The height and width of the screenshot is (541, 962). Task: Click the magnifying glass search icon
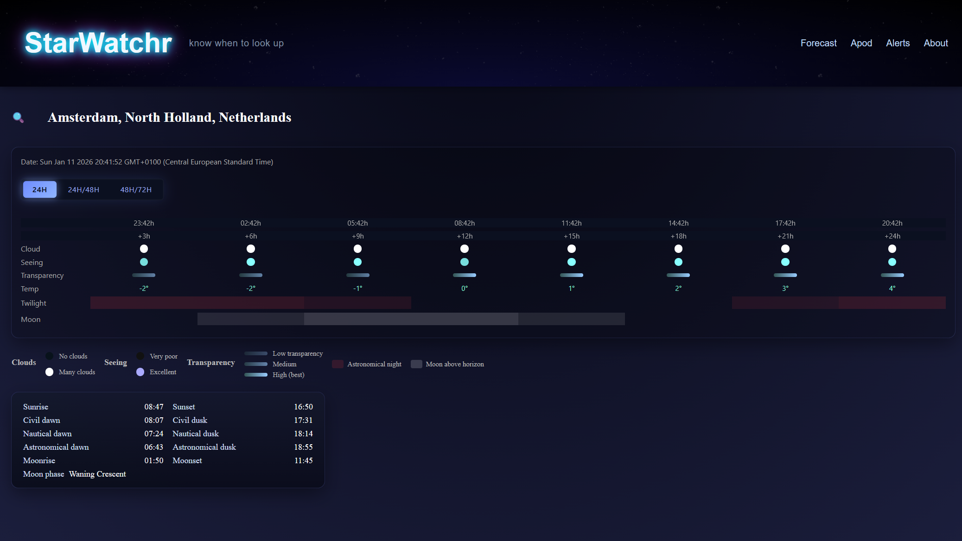click(18, 117)
